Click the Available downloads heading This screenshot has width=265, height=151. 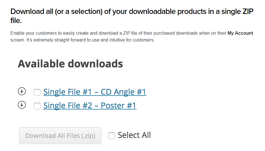70,64
